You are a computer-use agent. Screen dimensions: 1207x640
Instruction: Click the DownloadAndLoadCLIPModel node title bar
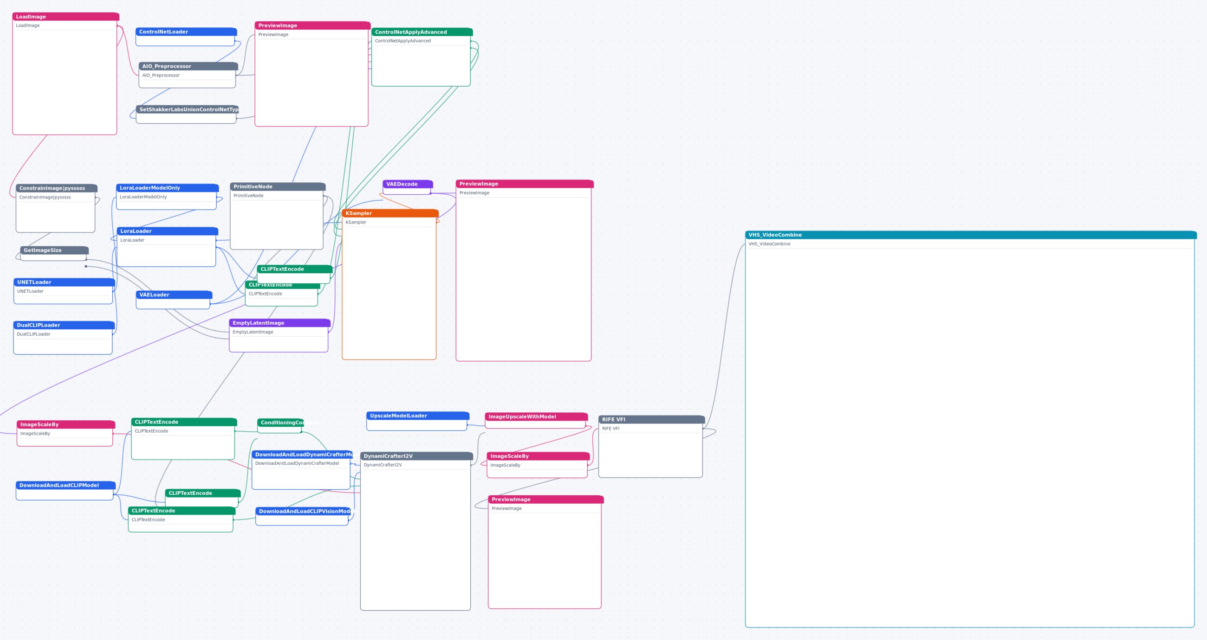tap(65, 486)
